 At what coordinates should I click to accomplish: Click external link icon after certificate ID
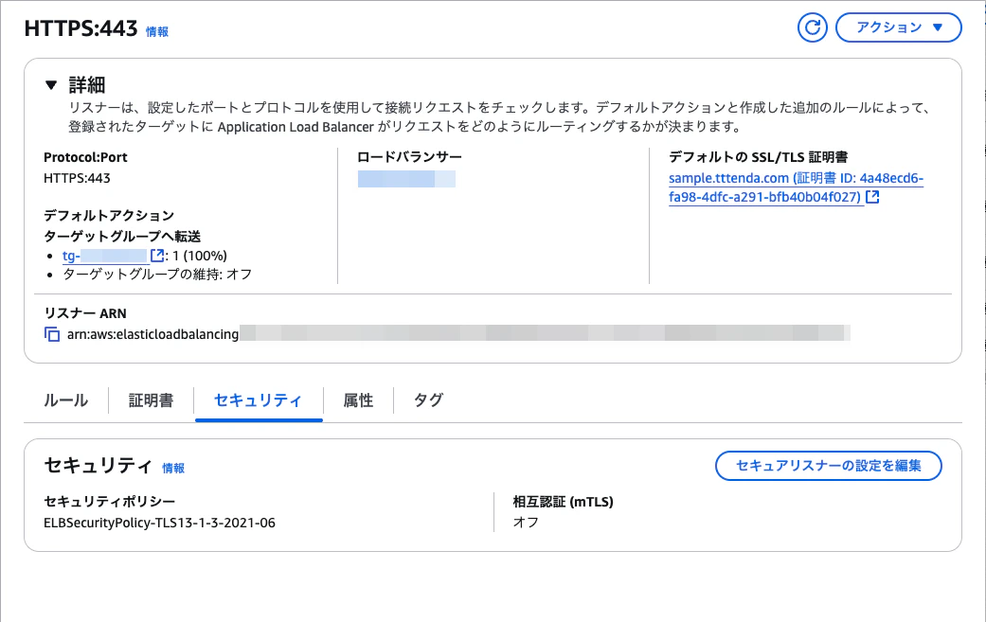pos(872,197)
